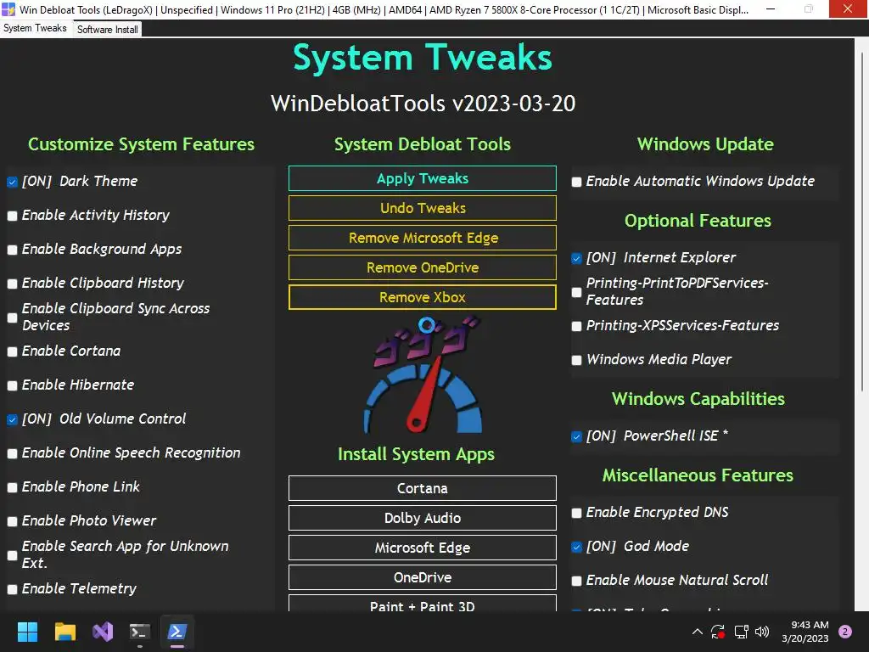Enable Clipboard History checkbox

point(12,284)
